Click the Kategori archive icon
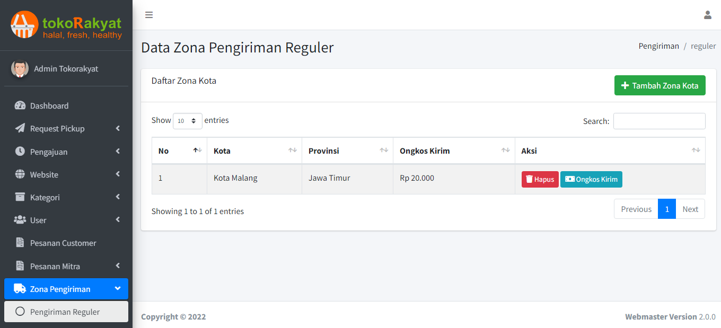 click(20, 197)
